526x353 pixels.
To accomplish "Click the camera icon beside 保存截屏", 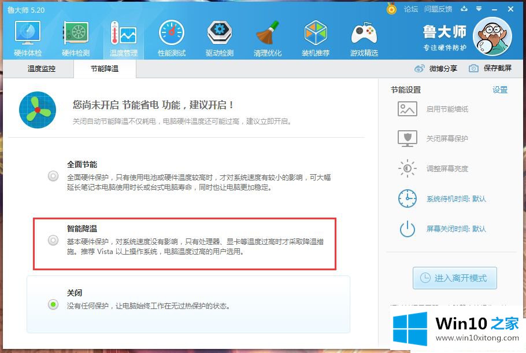I will click(x=473, y=68).
